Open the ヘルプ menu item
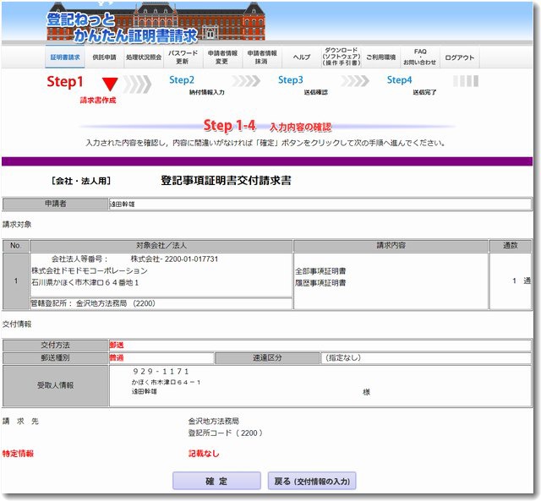Screen dimensions: 541x501 [x=301, y=57]
